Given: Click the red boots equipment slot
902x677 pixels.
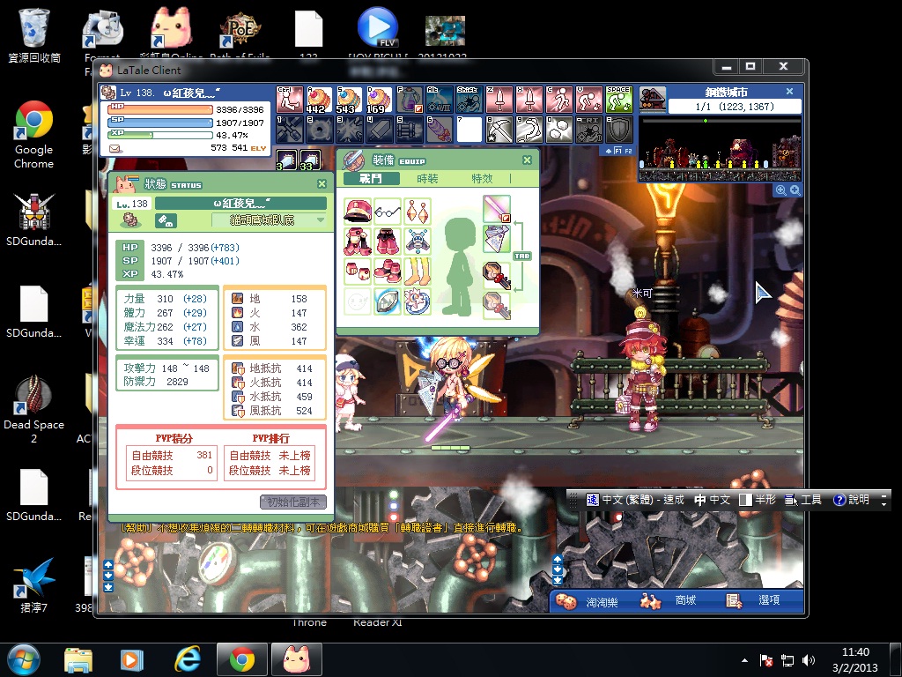Looking at the screenshot, I should 388,271.
